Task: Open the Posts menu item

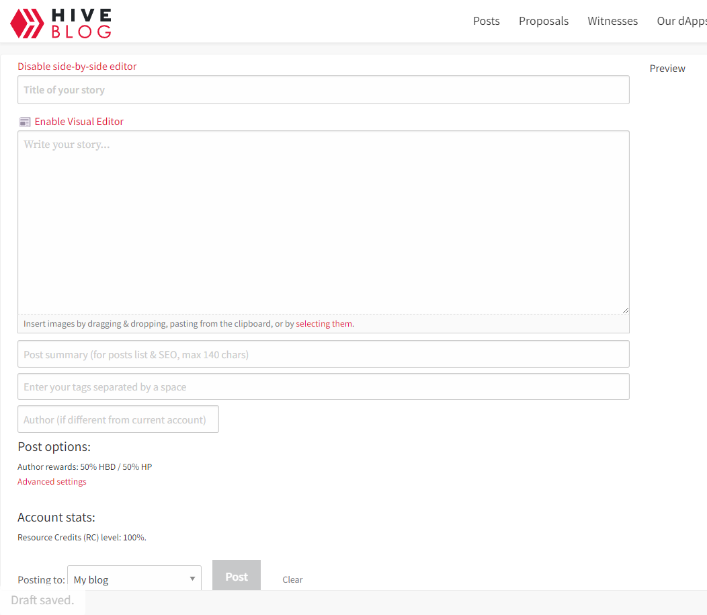Action: tap(486, 21)
